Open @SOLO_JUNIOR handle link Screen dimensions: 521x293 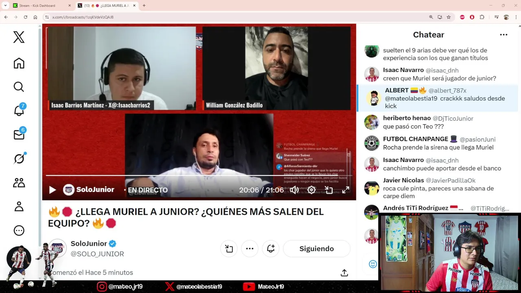(x=97, y=254)
